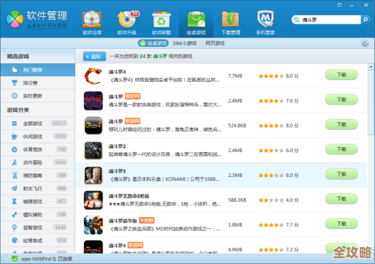Download 魂斗罗无敌命S枪版 game
Screen dimensions: 375x264
341,199
